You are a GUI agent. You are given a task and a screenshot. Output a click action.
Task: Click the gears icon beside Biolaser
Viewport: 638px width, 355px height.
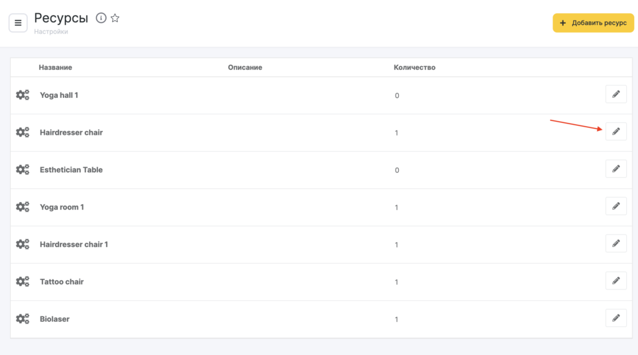[x=22, y=319]
